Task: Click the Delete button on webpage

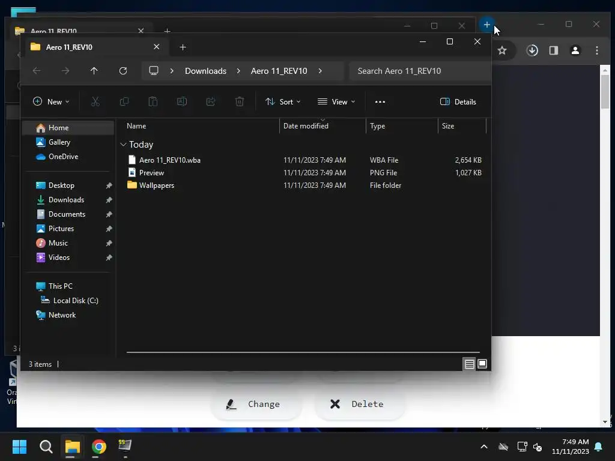Action: pos(359,404)
